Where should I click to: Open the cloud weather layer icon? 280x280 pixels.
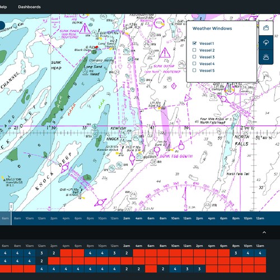point(266,28)
